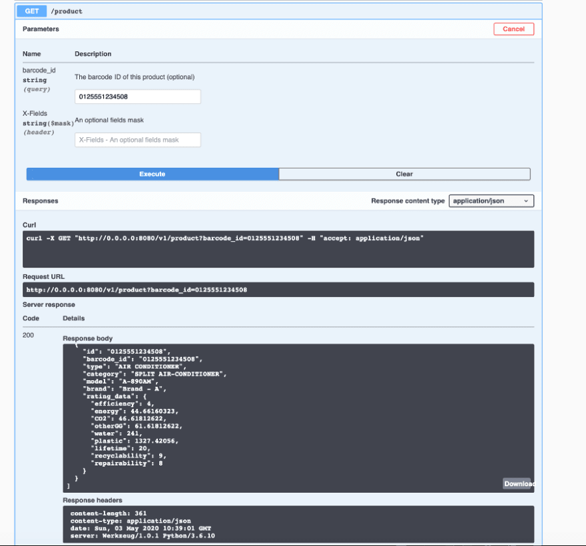This screenshot has width=586, height=546.
Task: Click the "barcode_id" line in response body
Action: click(143, 359)
